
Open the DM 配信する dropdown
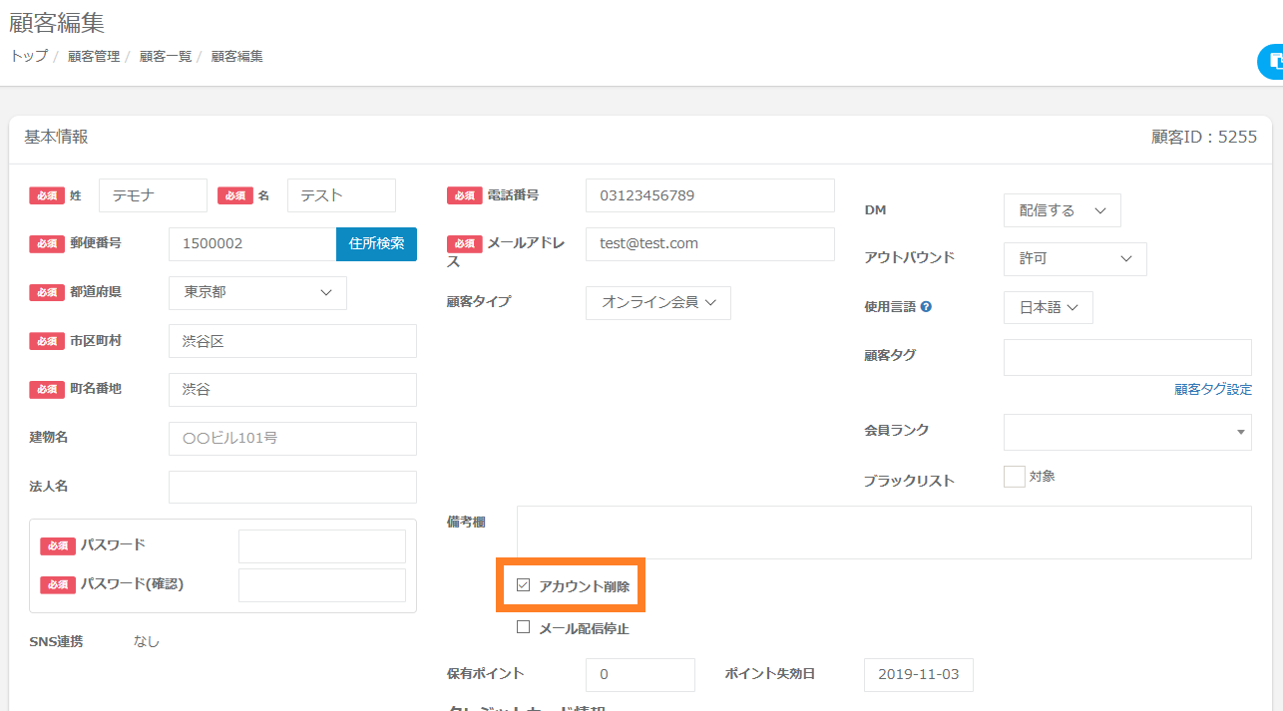(x=1062, y=210)
